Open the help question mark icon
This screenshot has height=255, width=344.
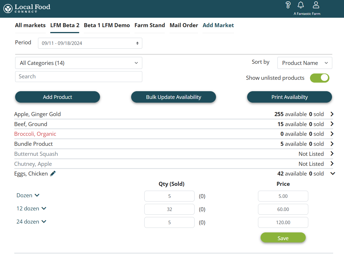coord(288,5)
